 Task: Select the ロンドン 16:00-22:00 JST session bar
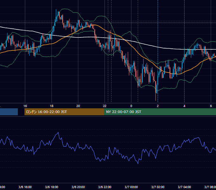[64, 112]
